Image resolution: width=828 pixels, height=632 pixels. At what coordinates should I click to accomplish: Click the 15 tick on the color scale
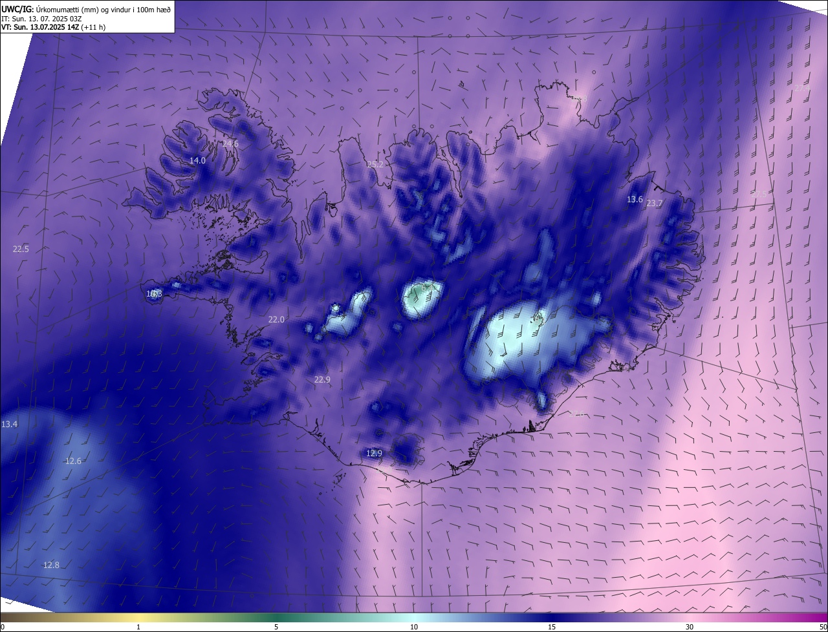(x=552, y=627)
